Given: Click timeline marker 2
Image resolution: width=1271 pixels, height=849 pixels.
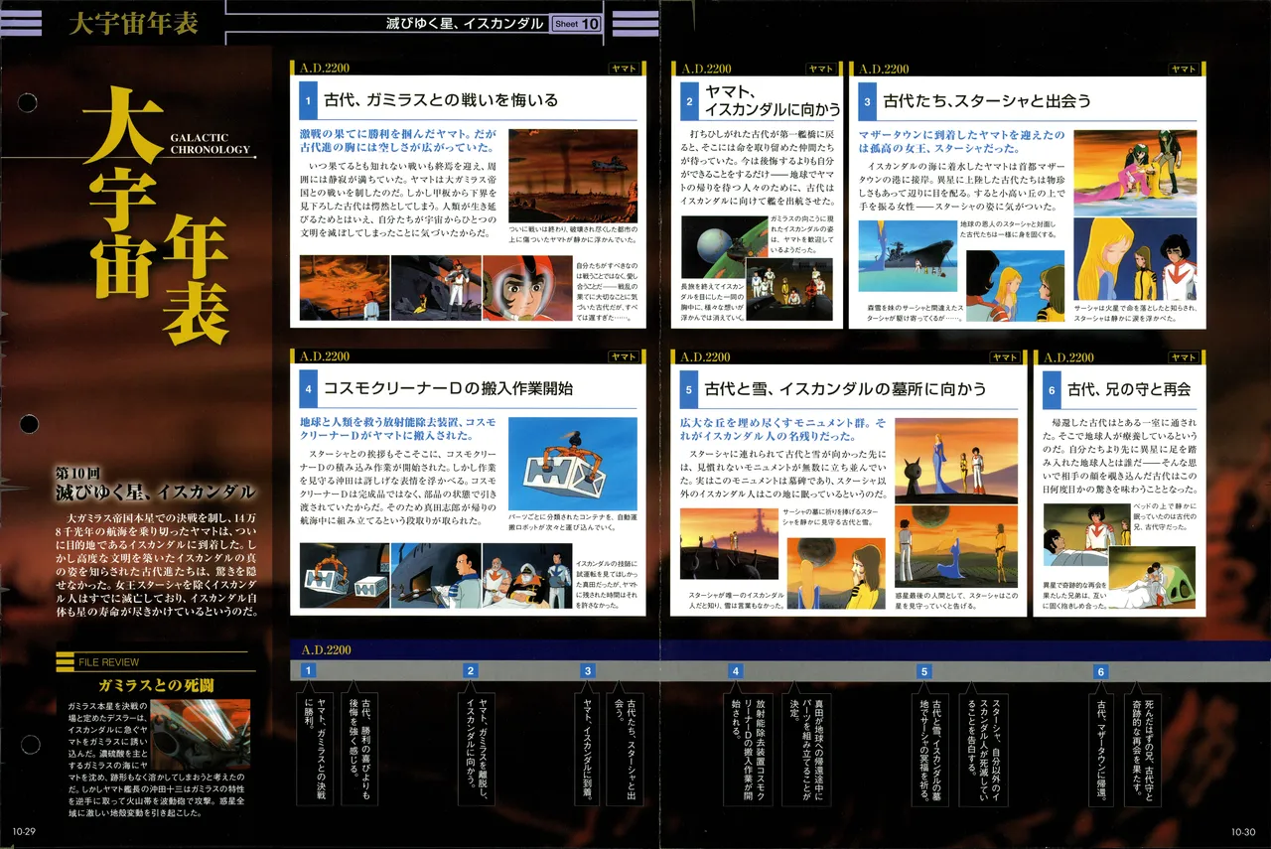Looking at the screenshot, I should coord(472,671).
